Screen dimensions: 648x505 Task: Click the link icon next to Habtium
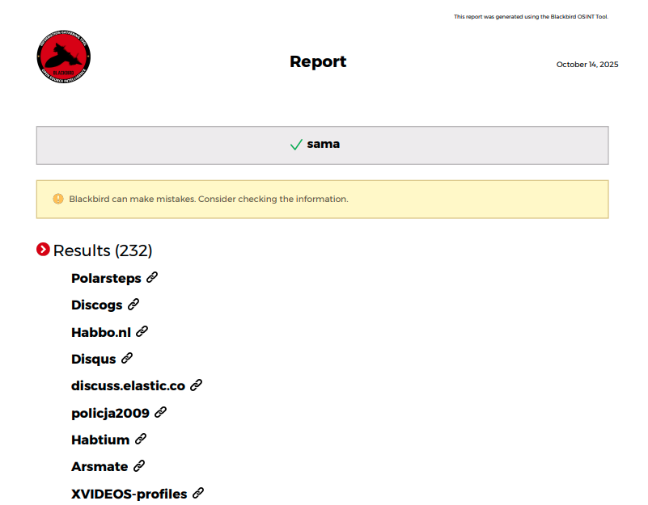[141, 439]
